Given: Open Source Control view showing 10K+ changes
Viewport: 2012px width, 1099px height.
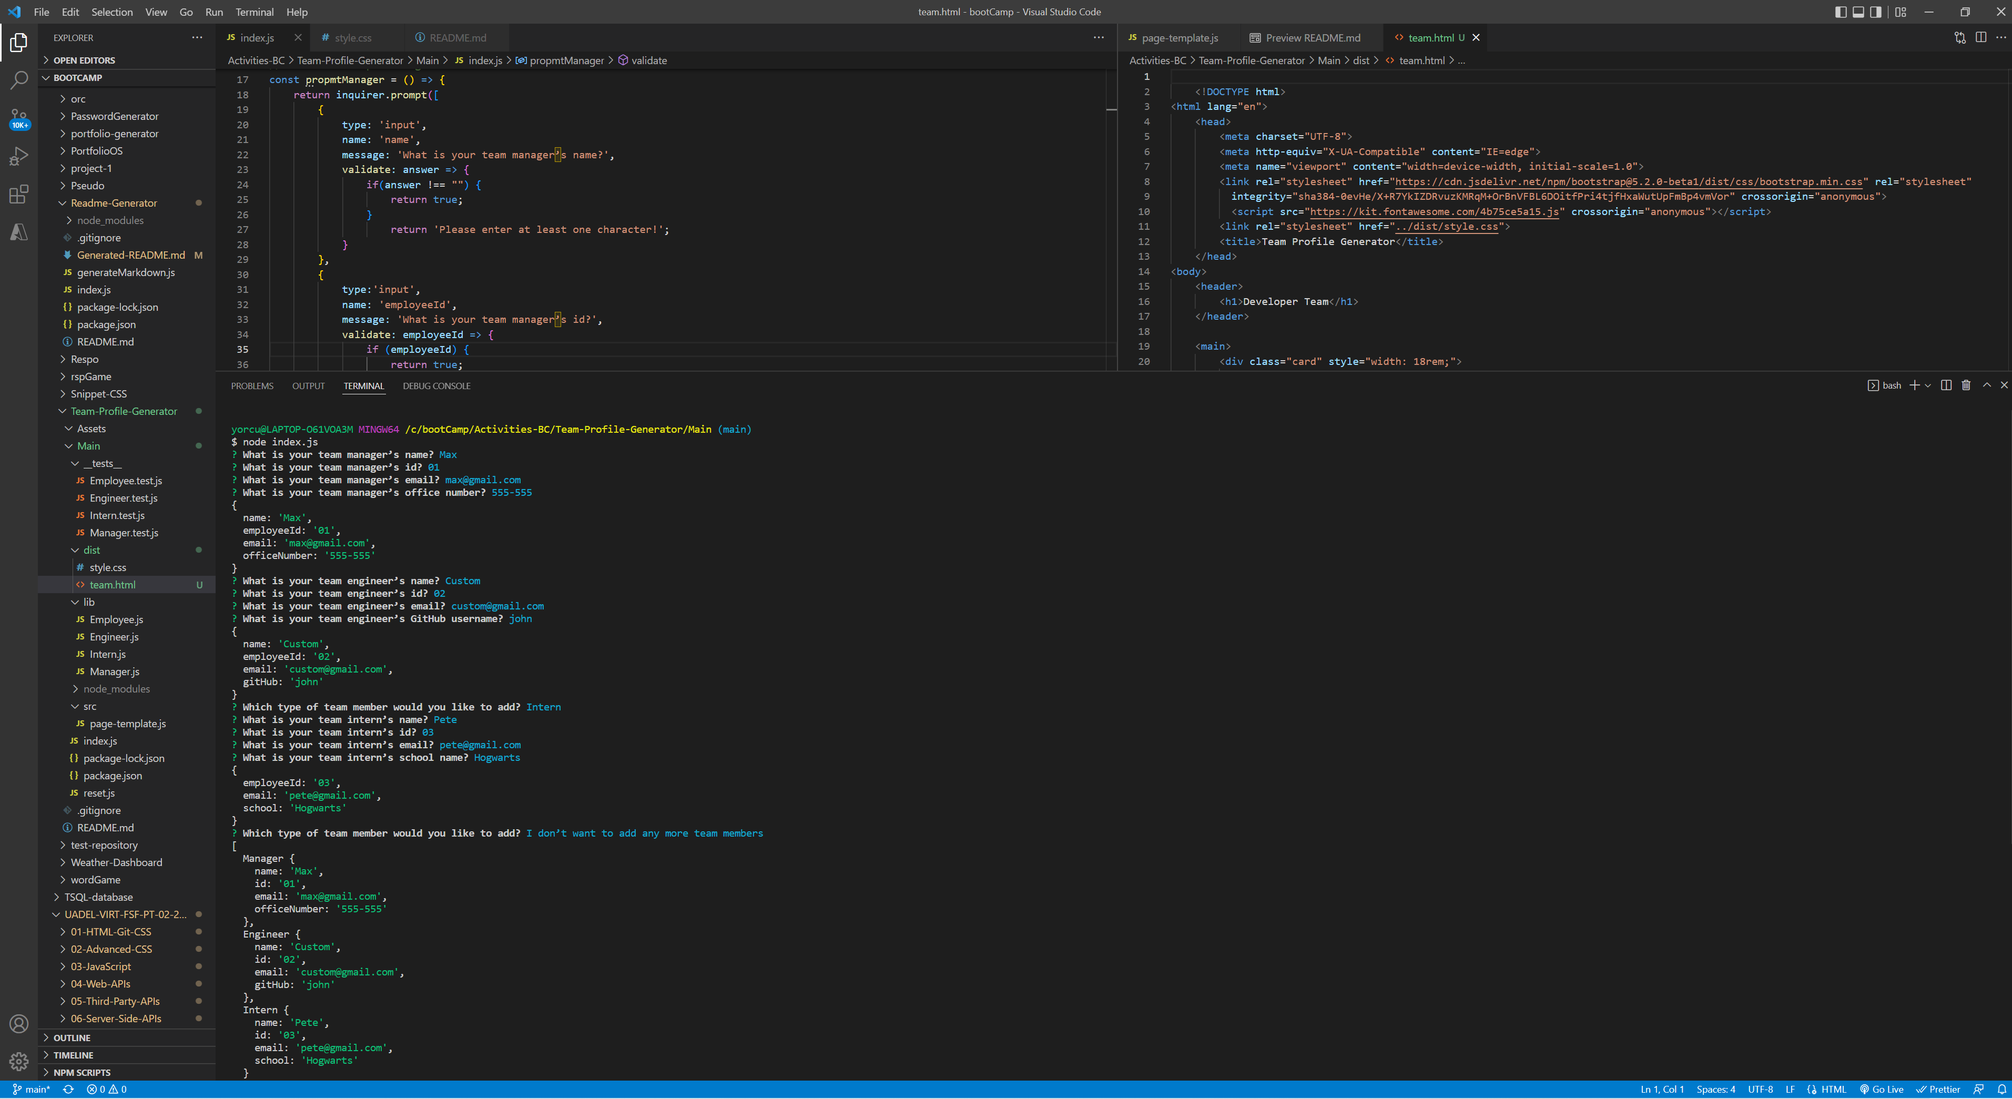Looking at the screenshot, I should point(19,117).
